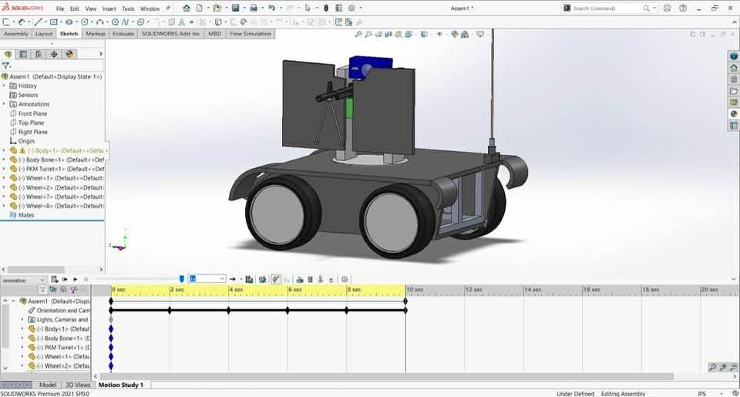Switch to the Evaluate tab
Image resolution: width=740 pixels, height=397 pixels.
[123, 34]
